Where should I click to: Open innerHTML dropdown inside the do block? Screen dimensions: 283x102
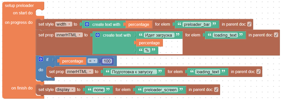tap(79, 72)
